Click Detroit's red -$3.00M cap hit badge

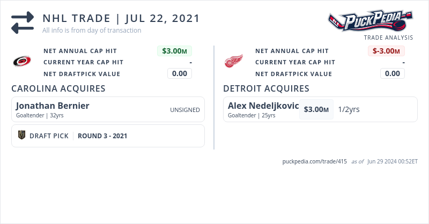(x=386, y=51)
